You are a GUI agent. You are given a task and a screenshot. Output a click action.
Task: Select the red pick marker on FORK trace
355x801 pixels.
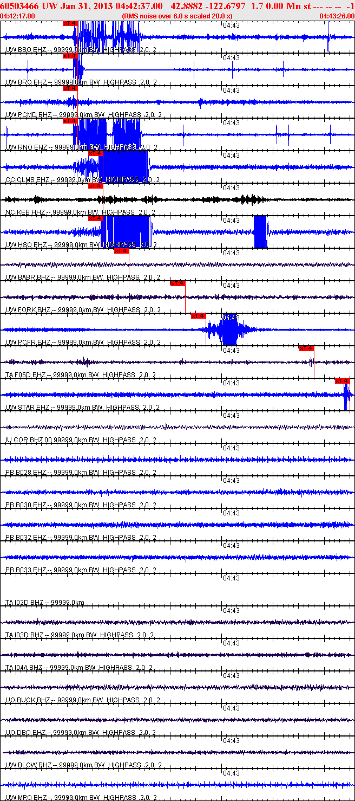(178, 283)
